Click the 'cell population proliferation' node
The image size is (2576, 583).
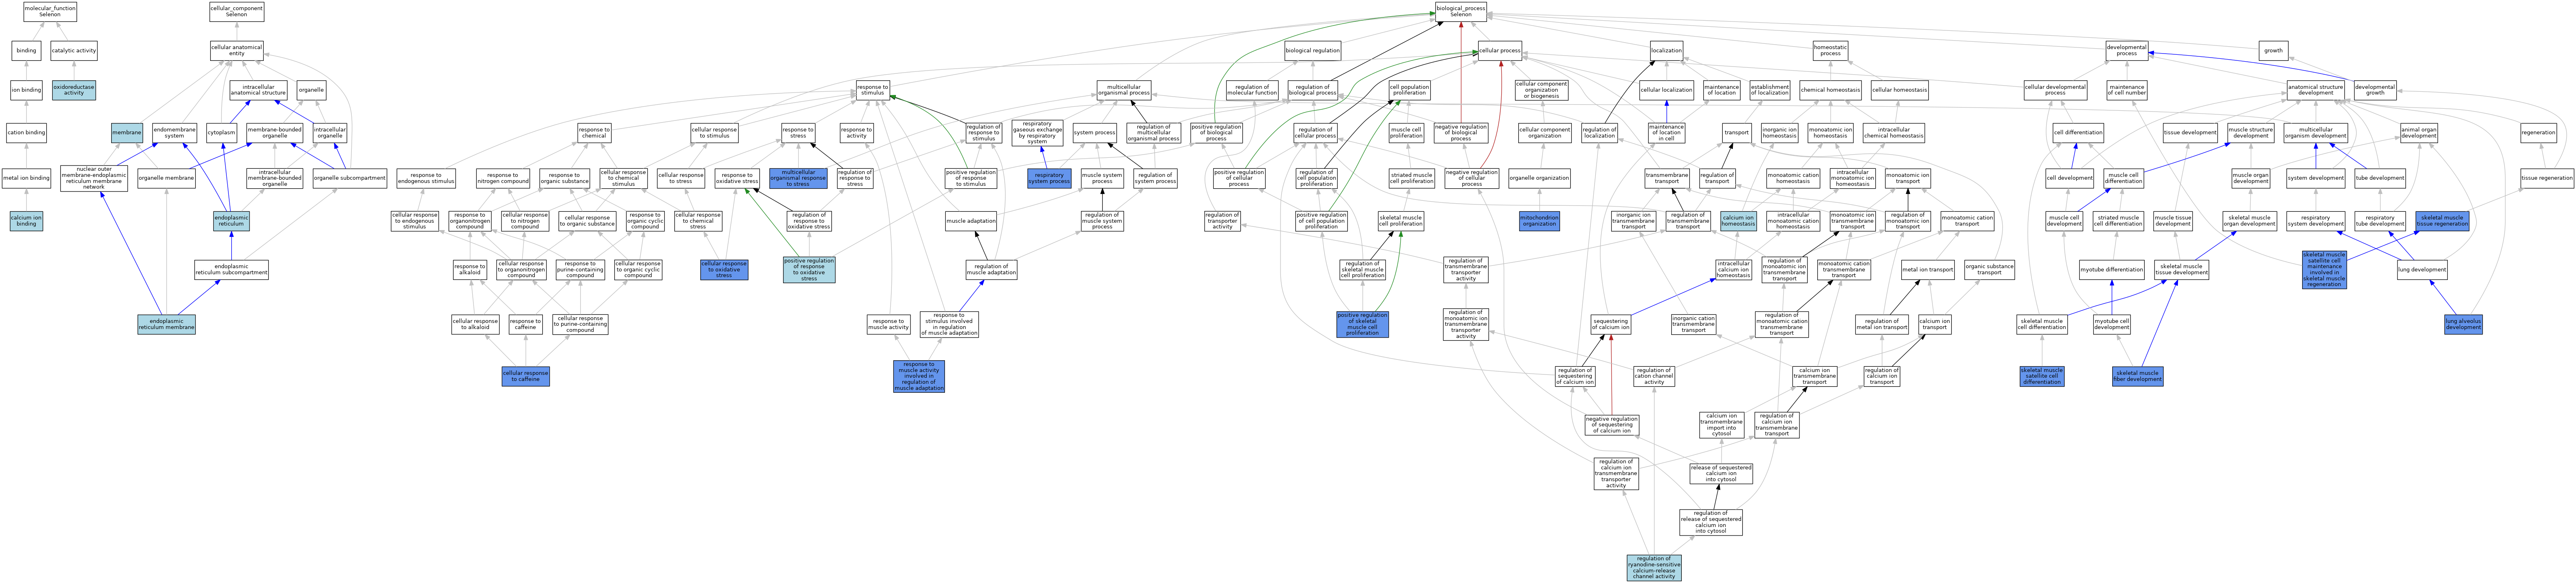(1410, 90)
